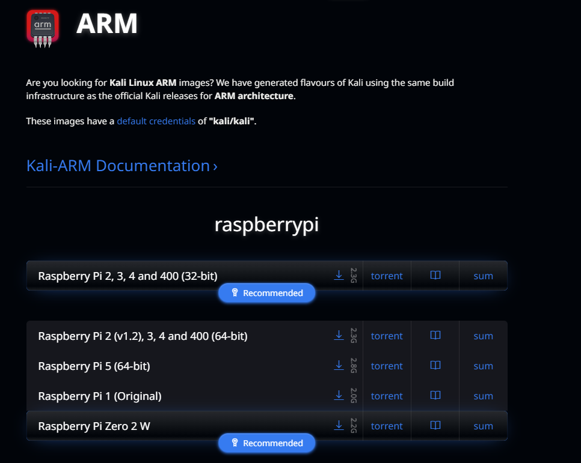The image size is (581, 463).
Task: Get torrent for Raspberry Pi 1 (Original)
Action: click(387, 396)
